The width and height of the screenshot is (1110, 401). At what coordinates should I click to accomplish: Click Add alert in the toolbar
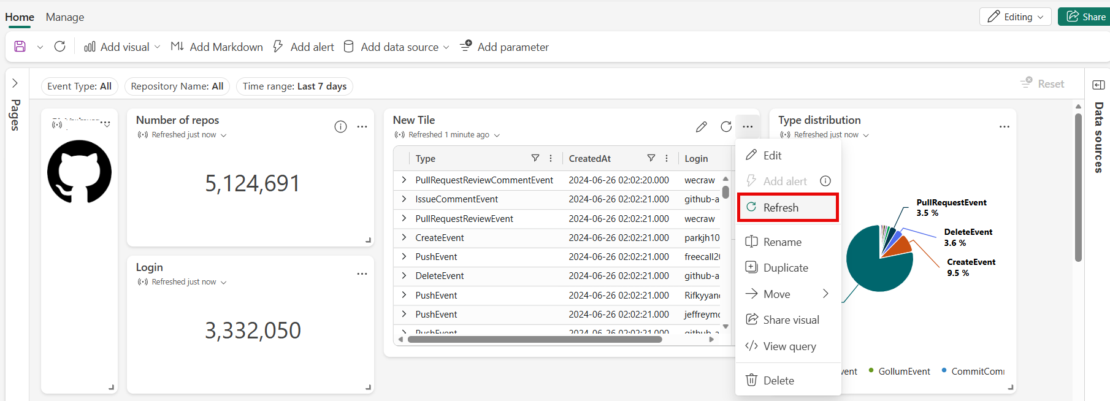304,47
